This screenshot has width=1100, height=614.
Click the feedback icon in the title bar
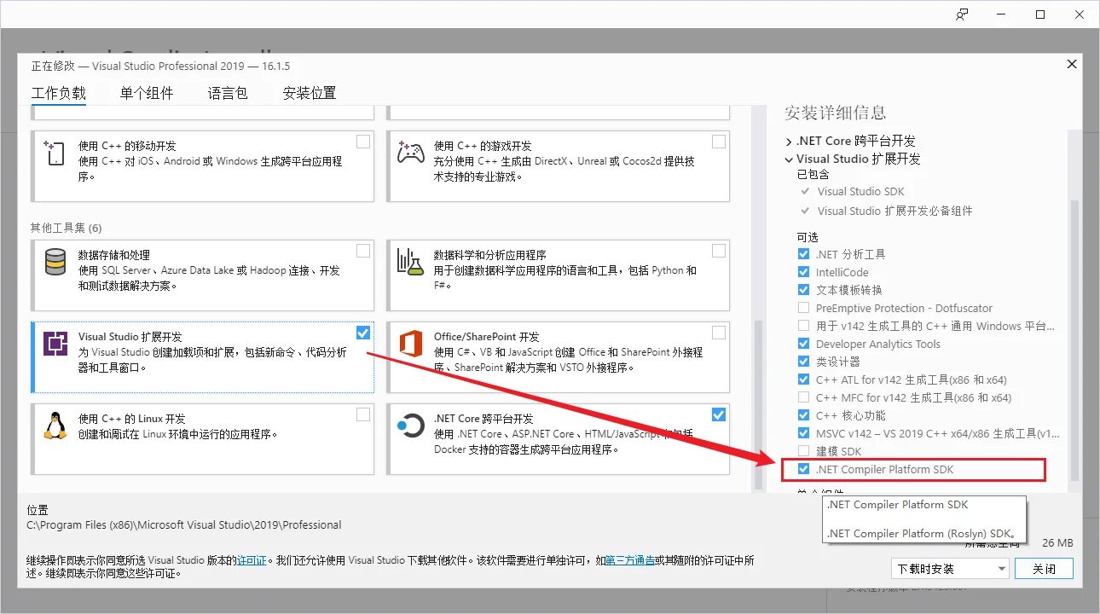(x=962, y=14)
